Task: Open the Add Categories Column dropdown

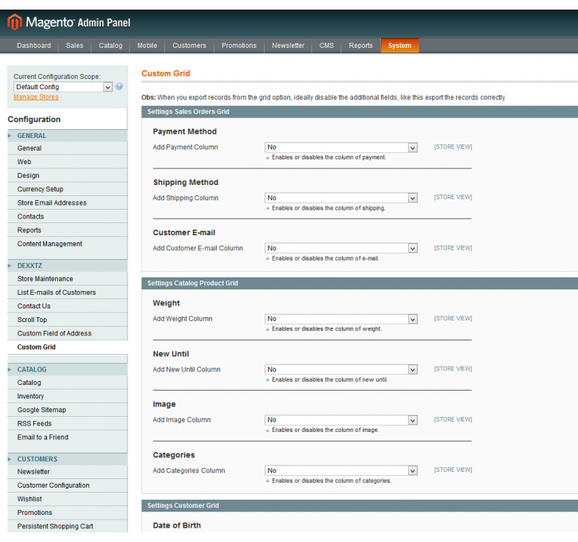Action: 340,470
